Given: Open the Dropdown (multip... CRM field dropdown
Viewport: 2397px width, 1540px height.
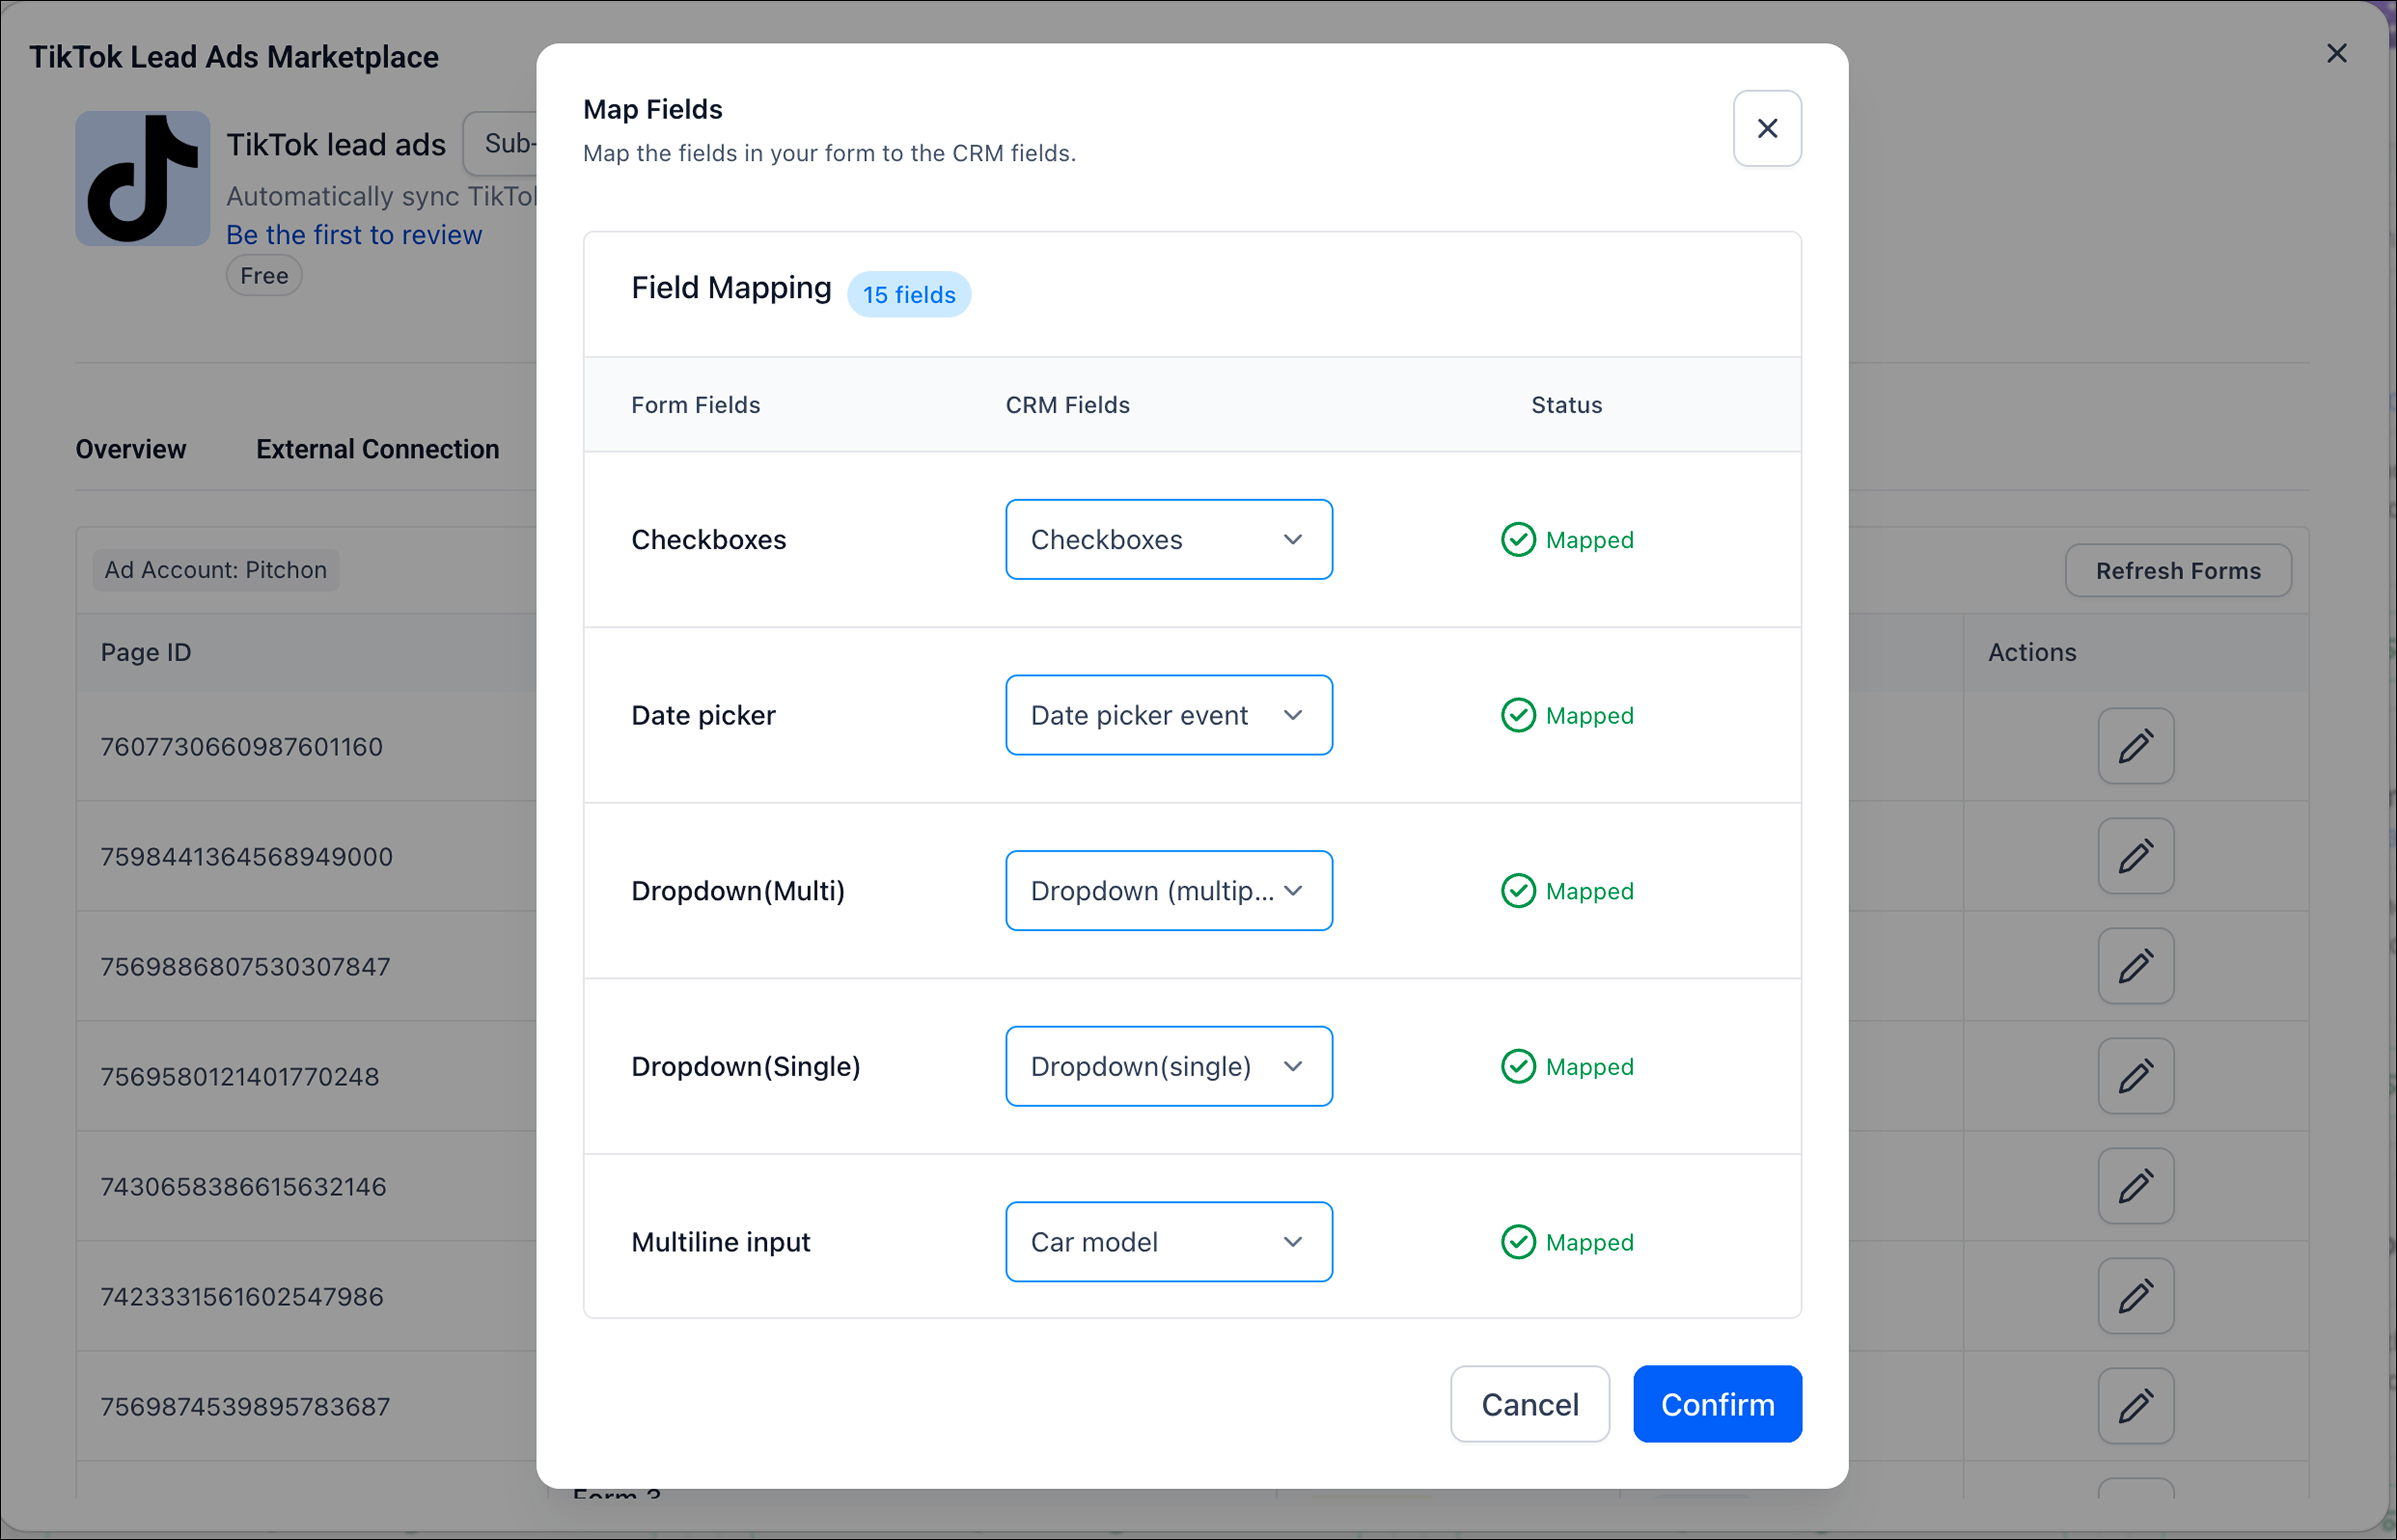Looking at the screenshot, I should click(1169, 891).
